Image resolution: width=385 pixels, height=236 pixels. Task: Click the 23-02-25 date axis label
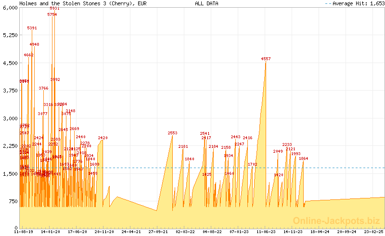(373, 232)
